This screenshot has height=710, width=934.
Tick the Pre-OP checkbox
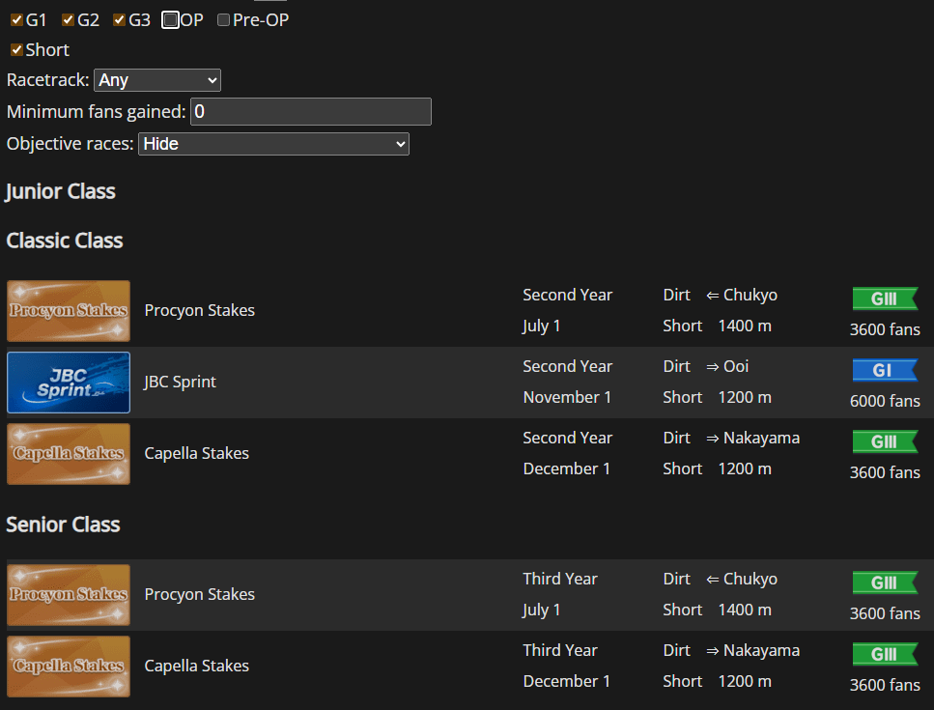[x=223, y=20]
